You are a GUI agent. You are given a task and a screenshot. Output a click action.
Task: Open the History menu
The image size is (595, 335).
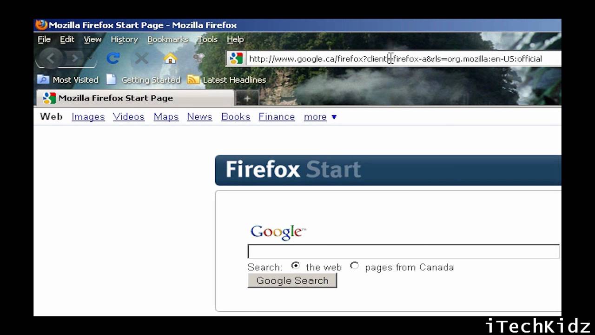[124, 40]
